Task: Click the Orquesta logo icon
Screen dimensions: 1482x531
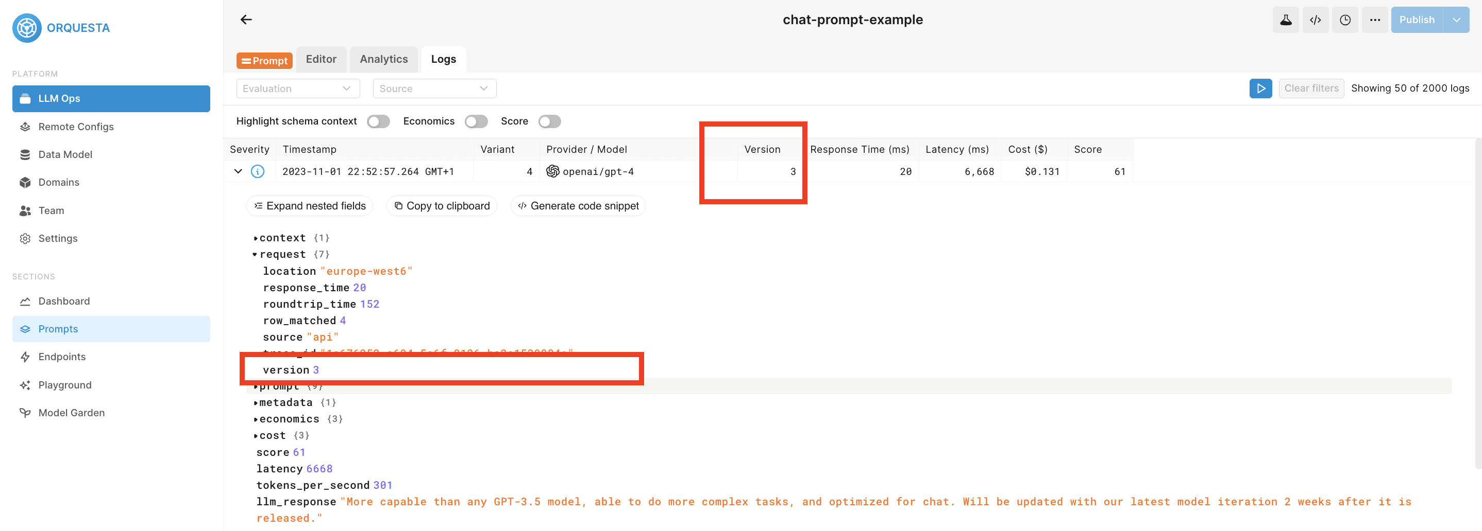Action: click(26, 28)
